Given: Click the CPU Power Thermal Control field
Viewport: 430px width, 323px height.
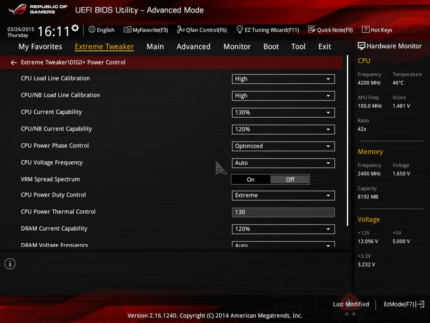Looking at the screenshot, I should (x=283, y=212).
